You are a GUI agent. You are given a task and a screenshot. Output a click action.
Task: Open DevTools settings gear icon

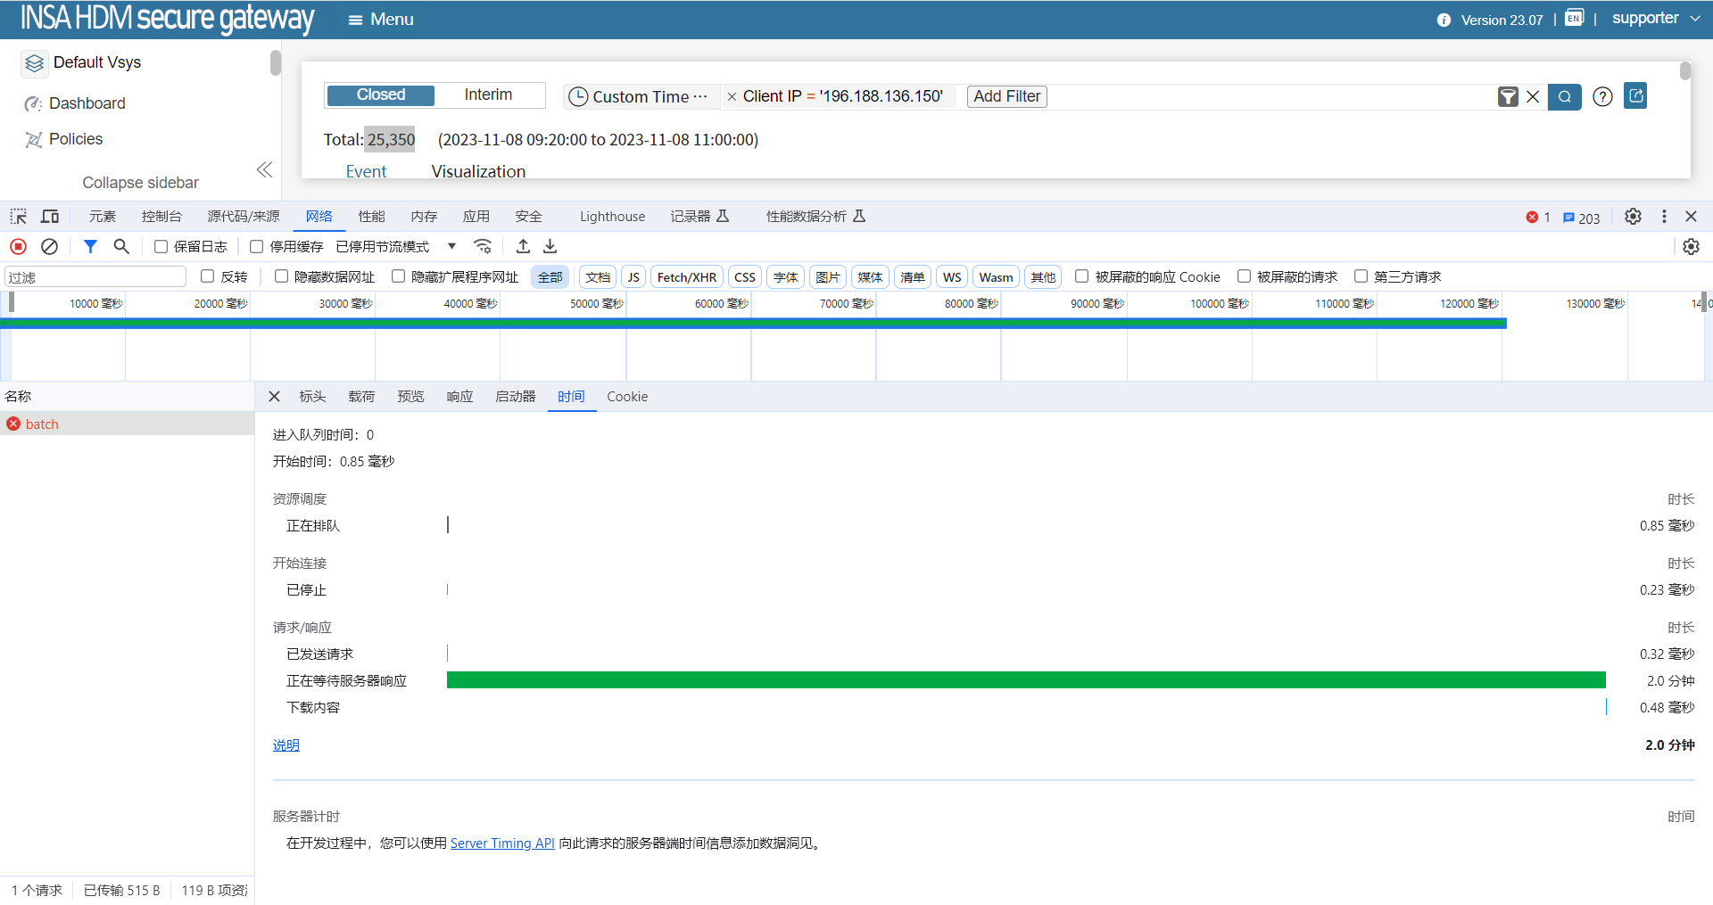tap(1633, 217)
